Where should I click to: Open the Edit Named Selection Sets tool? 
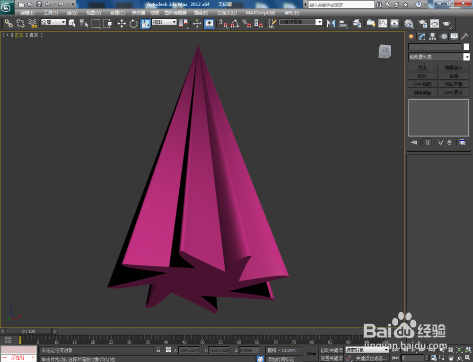[x=272, y=23]
